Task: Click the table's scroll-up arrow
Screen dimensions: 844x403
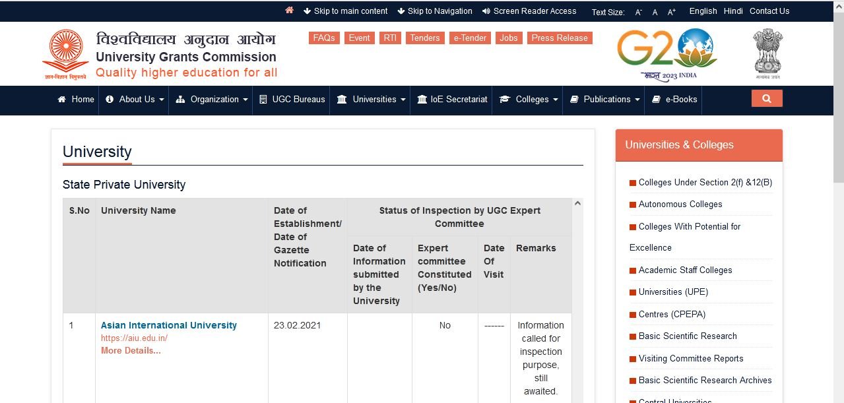Action: [578, 204]
